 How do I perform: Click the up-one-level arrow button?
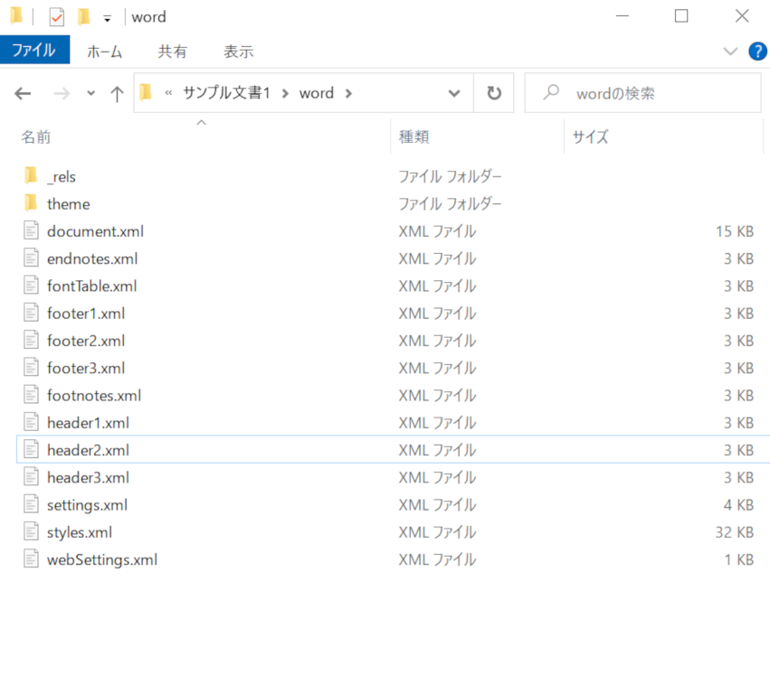pyautogui.click(x=117, y=93)
